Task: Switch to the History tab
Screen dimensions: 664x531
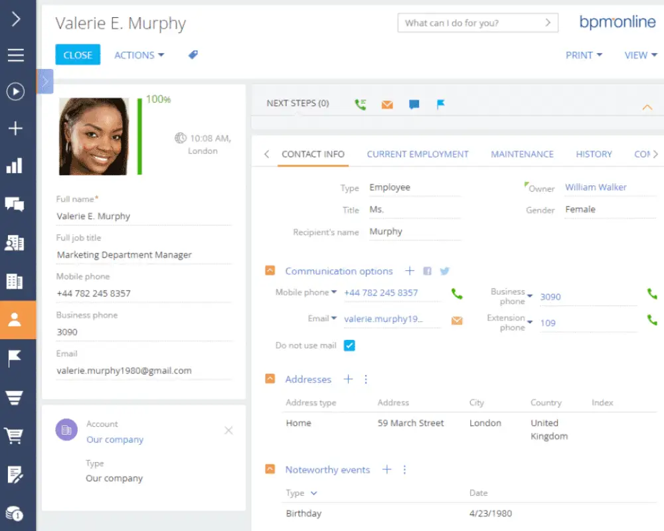Action: pos(594,154)
